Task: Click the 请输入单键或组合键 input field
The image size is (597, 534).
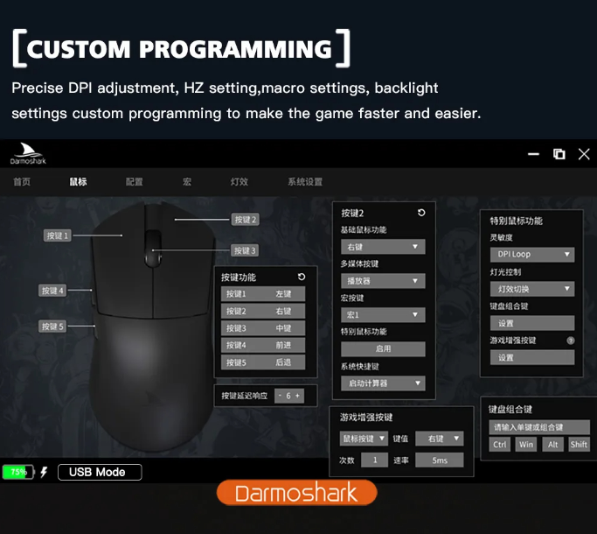Action: click(x=539, y=427)
